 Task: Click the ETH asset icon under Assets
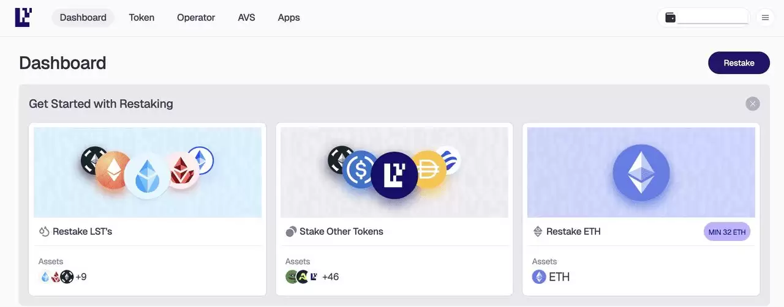coord(538,277)
